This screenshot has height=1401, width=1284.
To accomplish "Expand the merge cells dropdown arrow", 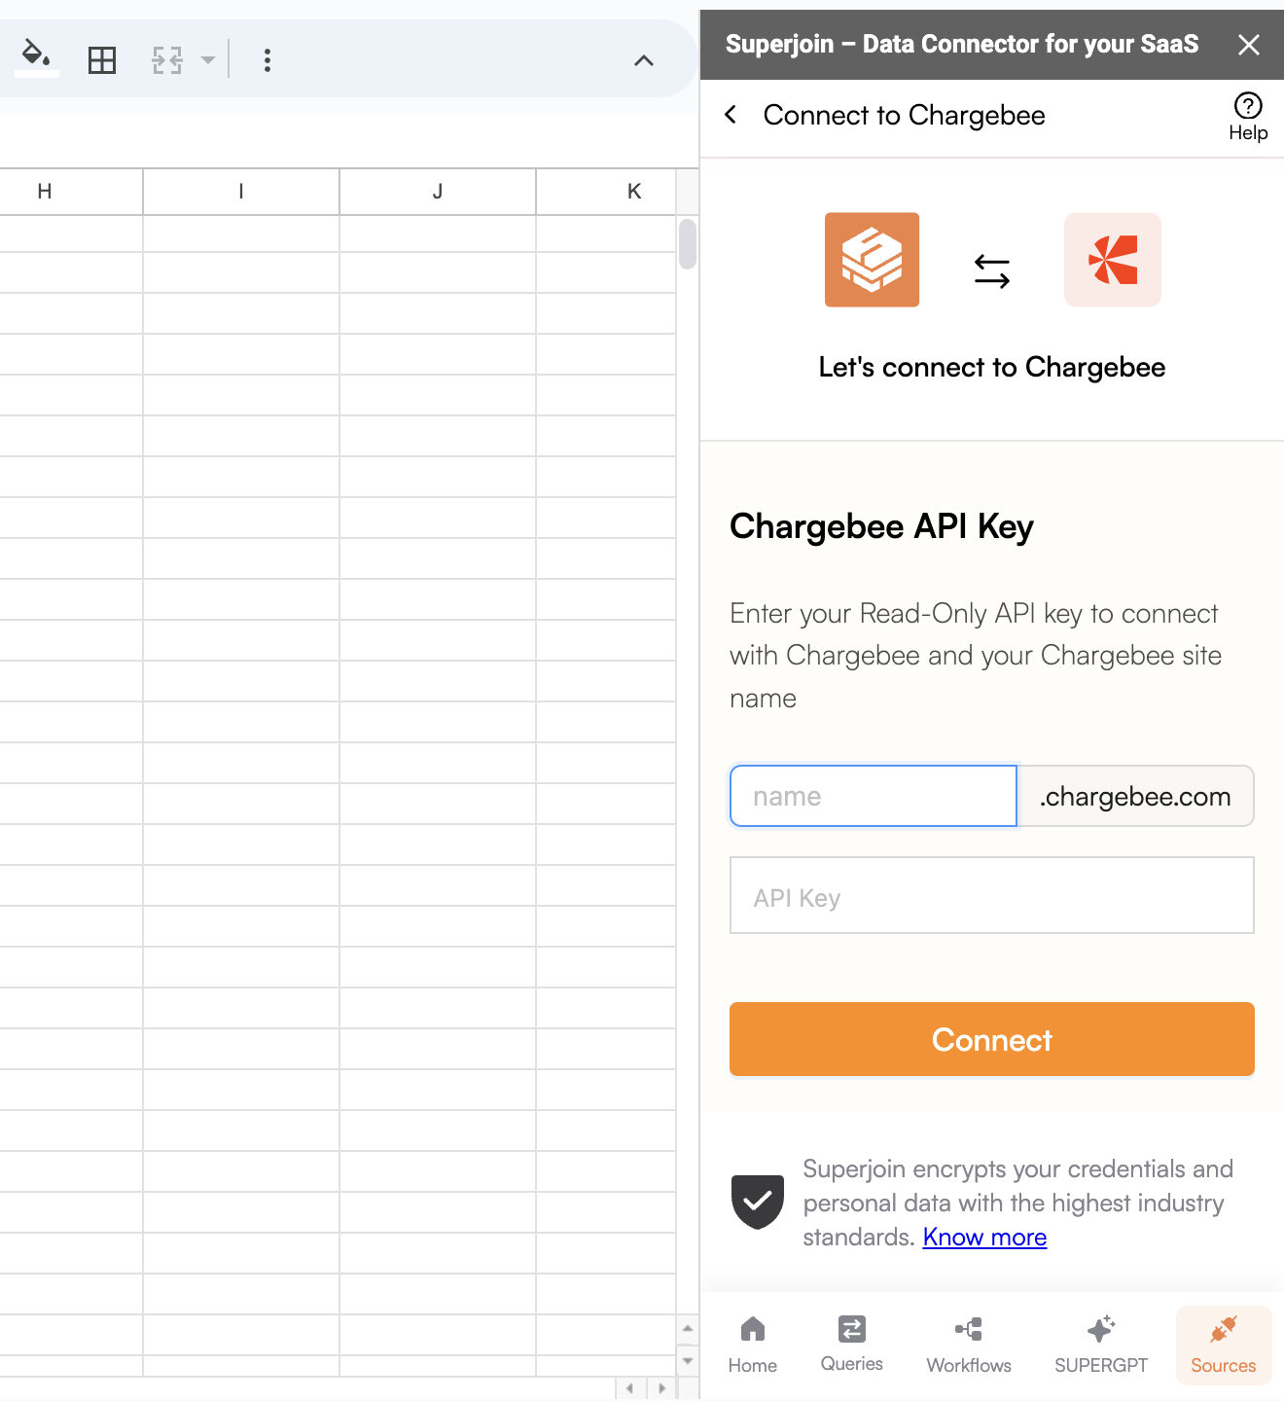I will click(208, 60).
